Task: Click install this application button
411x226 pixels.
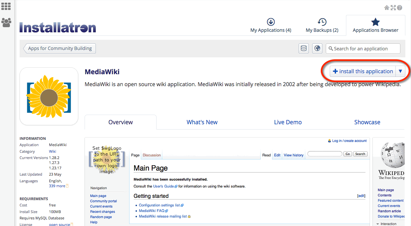Action: 363,71
